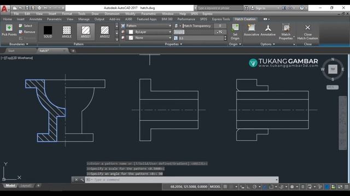This screenshot has height=196, width=350.
Task: Open the Dimension menu
Action: click(112, 14)
